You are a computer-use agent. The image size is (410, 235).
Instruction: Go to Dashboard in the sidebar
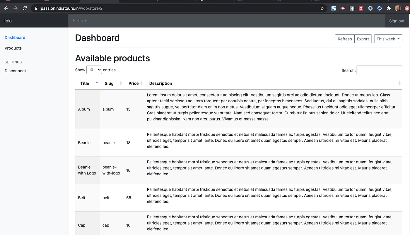tap(15, 37)
